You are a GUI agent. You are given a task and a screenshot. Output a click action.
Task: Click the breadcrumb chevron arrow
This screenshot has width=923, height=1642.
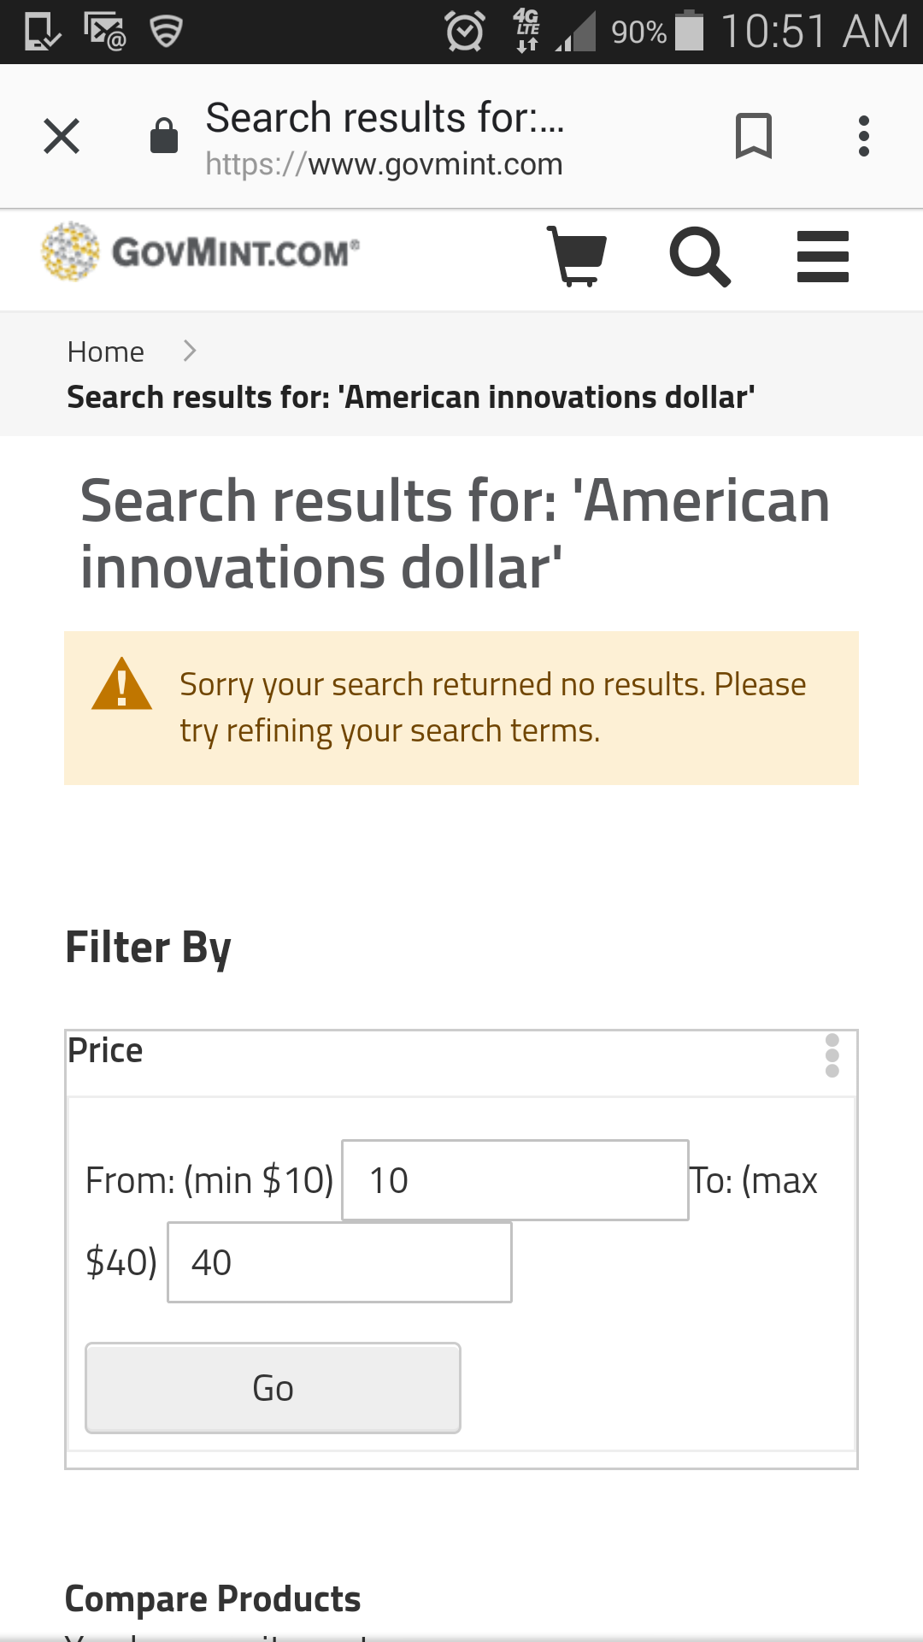pos(190,351)
